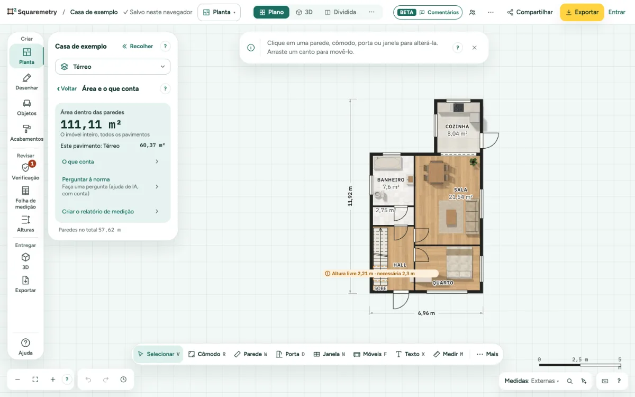Expand the Medidas: Externas dropdown
The height and width of the screenshot is (397, 635).
click(532, 381)
